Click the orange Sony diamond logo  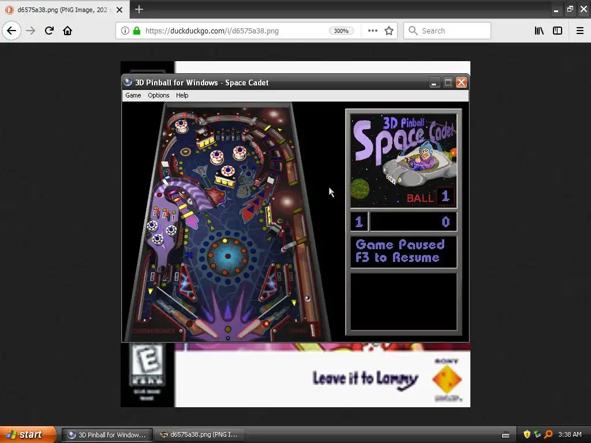point(447,380)
